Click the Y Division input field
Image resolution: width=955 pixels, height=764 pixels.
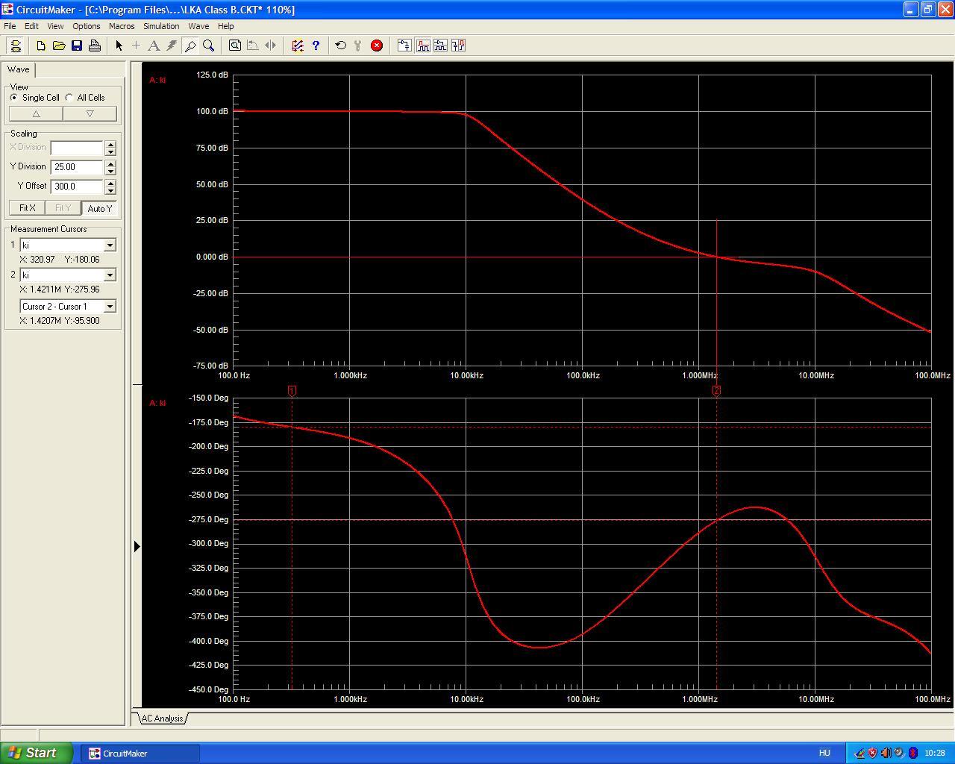coord(77,167)
